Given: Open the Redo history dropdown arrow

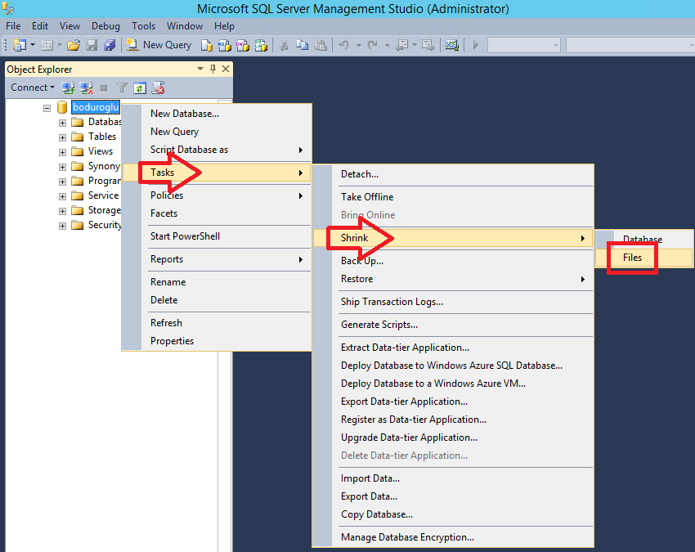Looking at the screenshot, I should [x=387, y=45].
